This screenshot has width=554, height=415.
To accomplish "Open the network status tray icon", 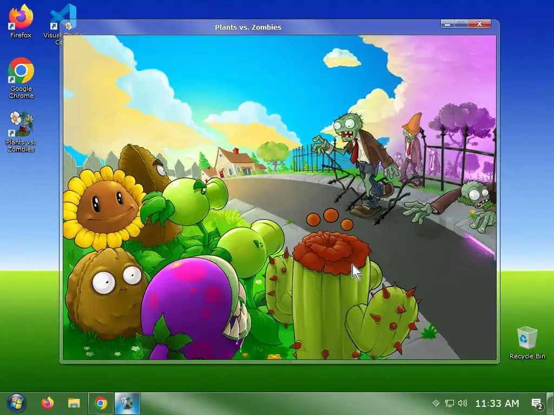I will click(x=449, y=403).
